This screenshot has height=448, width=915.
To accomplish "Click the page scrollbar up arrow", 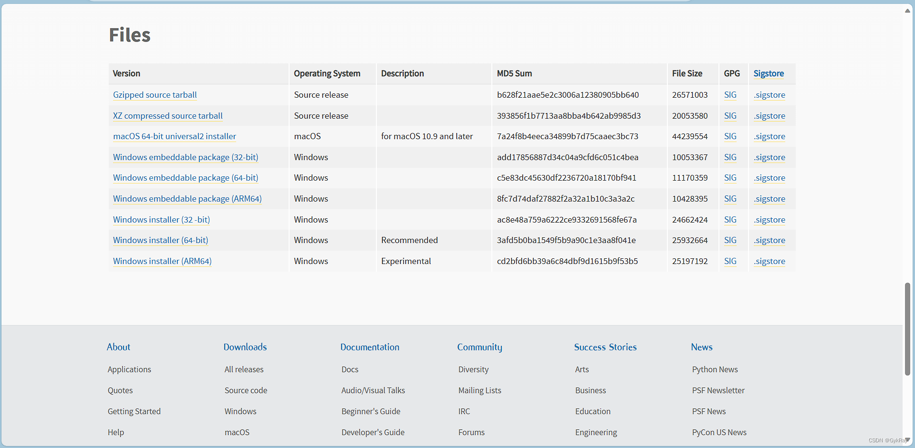I will [907, 10].
